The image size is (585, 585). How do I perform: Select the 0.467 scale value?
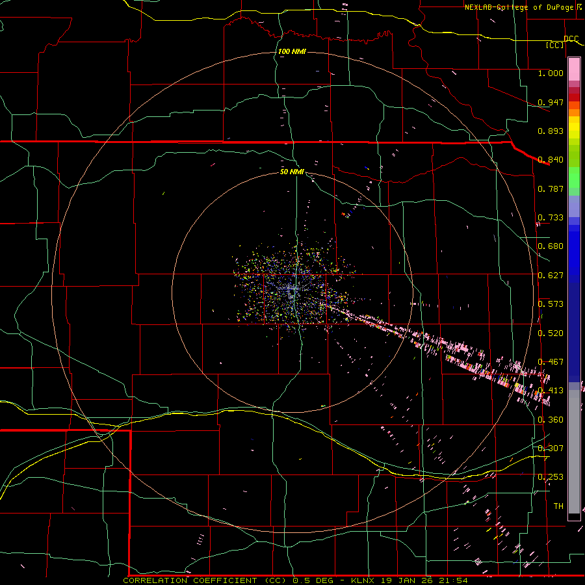[x=551, y=361]
